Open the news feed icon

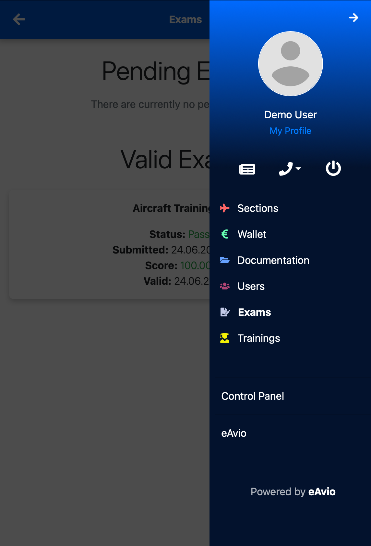(x=247, y=169)
